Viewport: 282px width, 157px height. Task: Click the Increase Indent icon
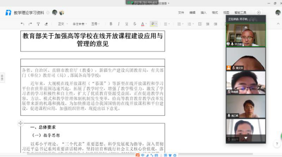(x=215, y=24)
